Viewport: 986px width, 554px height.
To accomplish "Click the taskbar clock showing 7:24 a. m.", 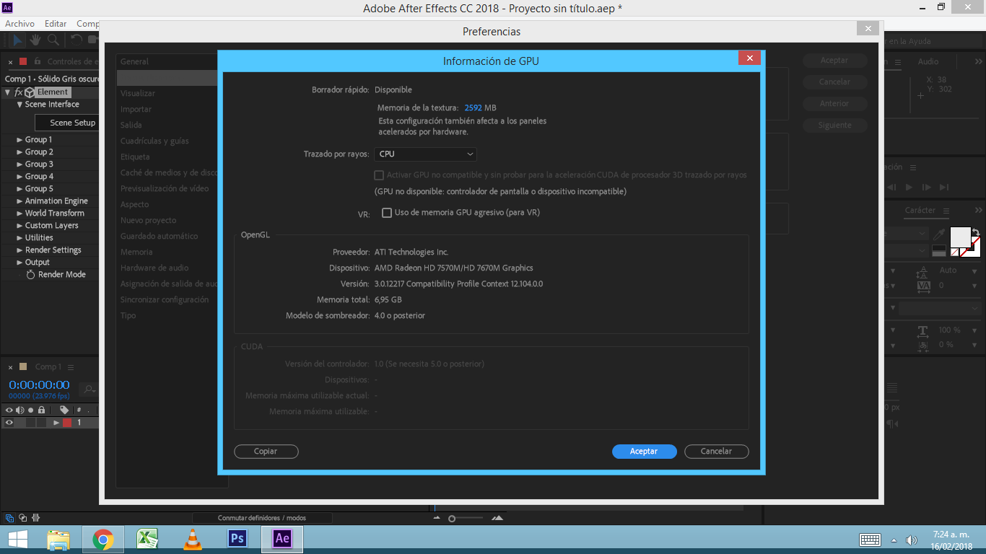I will click(x=952, y=535).
